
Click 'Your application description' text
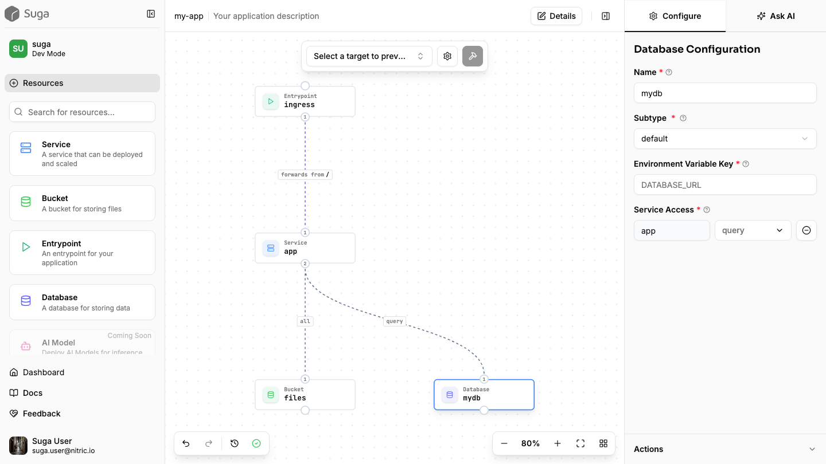click(x=266, y=16)
